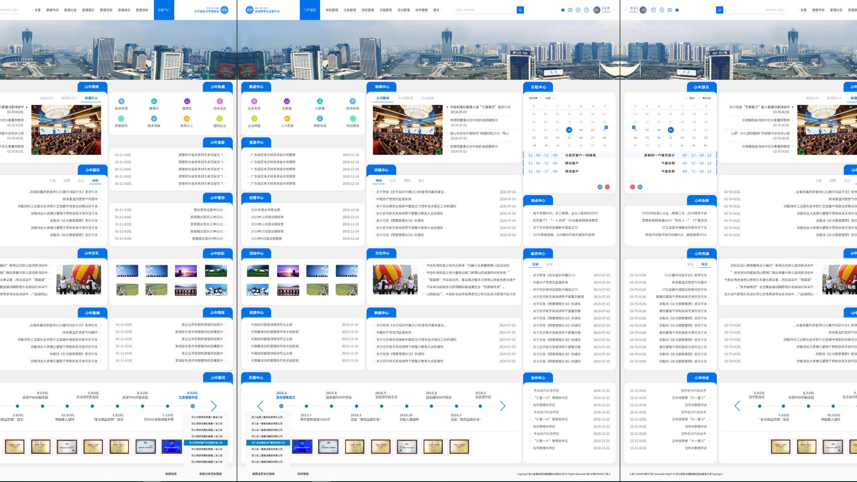Image resolution: width=857 pixels, height=482 pixels.
Task: Open help question-mark icon in center header
Action: click(587, 10)
